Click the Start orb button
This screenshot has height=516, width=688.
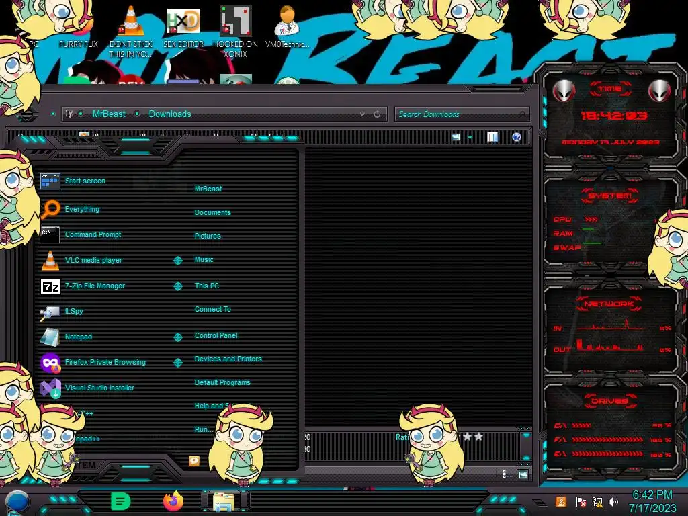tap(17, 503)
